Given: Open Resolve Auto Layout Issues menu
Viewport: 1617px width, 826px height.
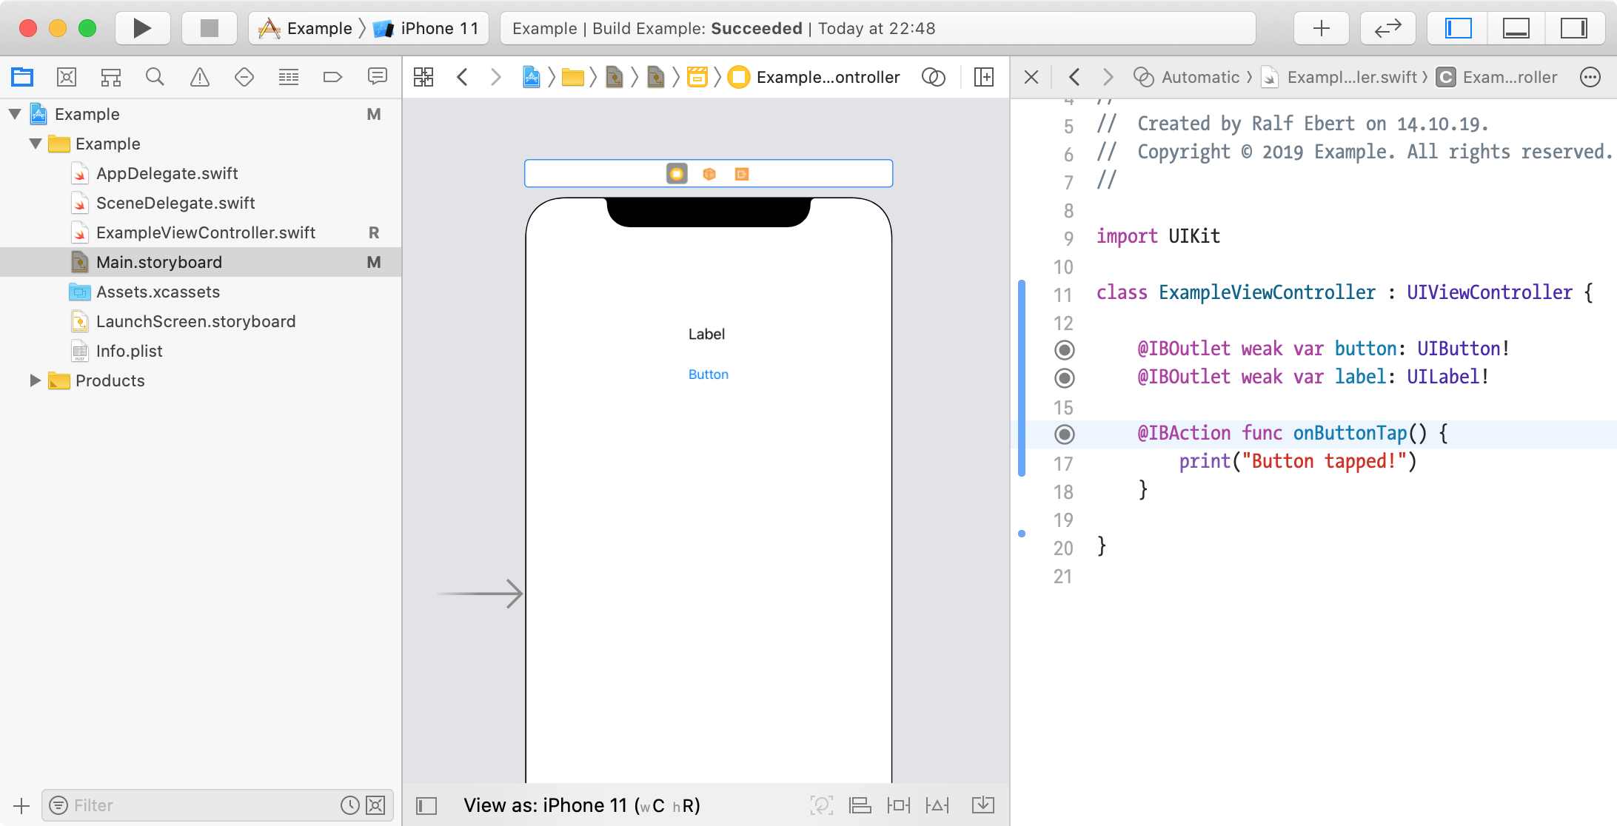Looking at the screenshot, I should 937,805.
